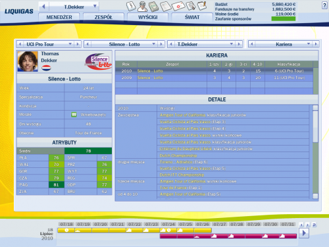Open the newspaper news icon
This screenshot has height=247, width=329.
(165, 6)
